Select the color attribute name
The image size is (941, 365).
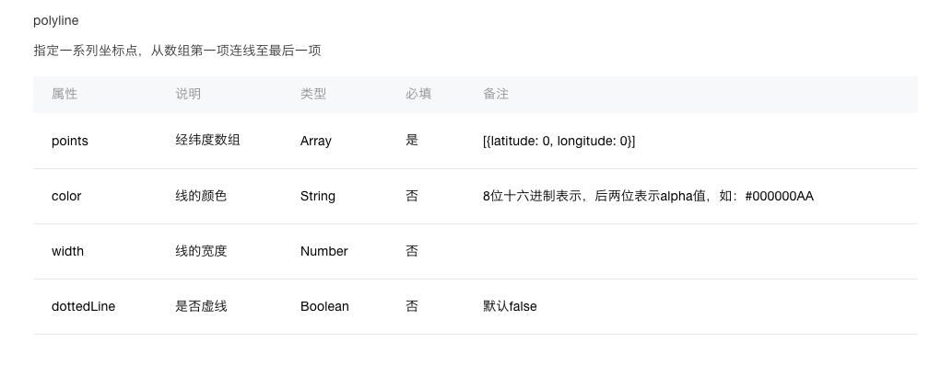[66, 196]
